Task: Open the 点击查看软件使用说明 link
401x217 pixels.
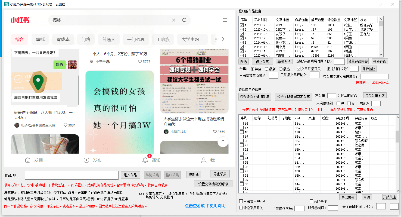Action: (205, 206)
